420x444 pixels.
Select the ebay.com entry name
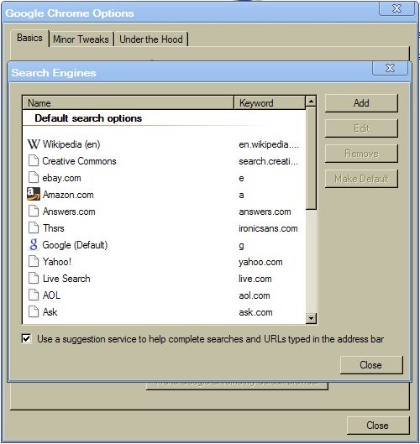click(62, 178)
